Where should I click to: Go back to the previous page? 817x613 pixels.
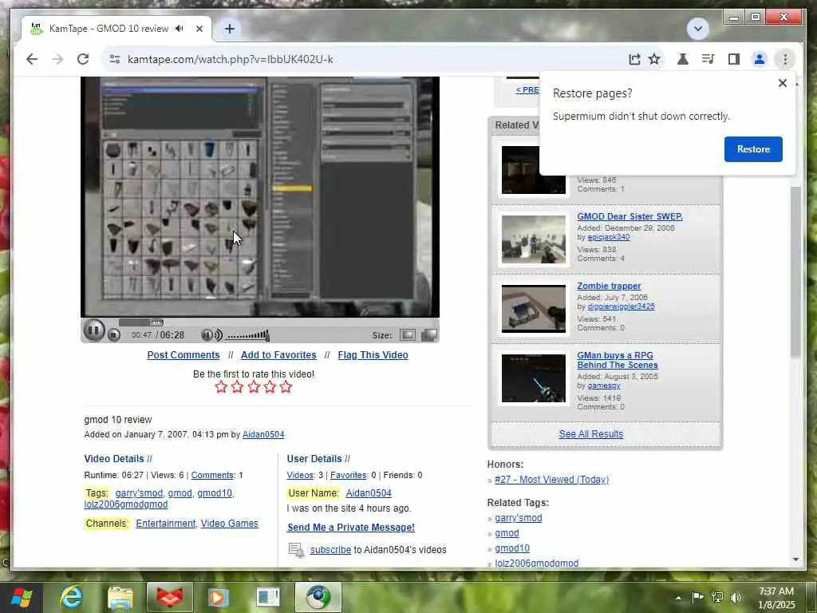[32, 59]
